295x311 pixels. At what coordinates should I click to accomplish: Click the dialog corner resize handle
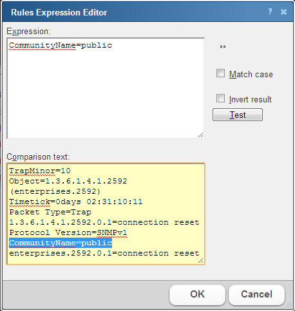(289, 305)
